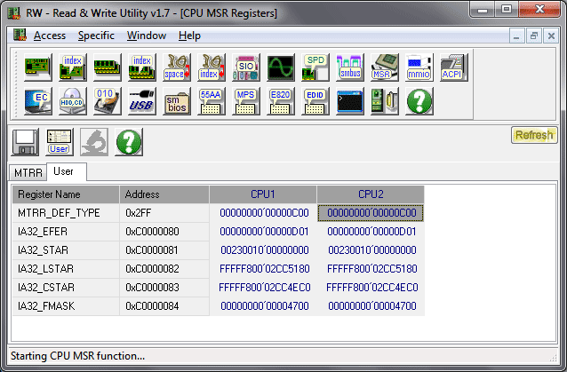
Task: Minimize the inner MSR child window
Action: click(x=516, y=36)
